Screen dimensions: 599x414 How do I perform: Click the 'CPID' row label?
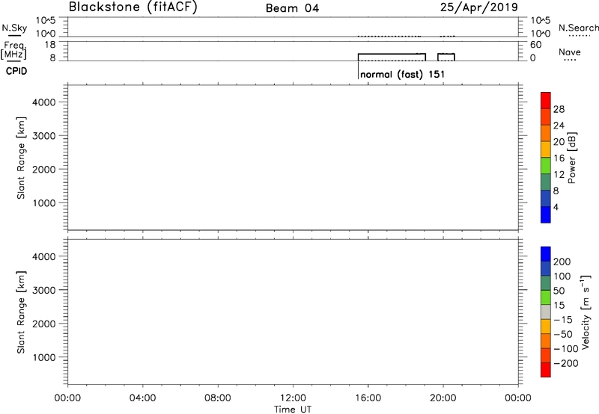(x=16, y=71)
